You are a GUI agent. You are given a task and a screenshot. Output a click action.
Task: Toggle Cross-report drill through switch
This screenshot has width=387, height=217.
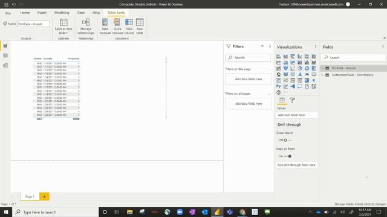(x=287, y=140)
